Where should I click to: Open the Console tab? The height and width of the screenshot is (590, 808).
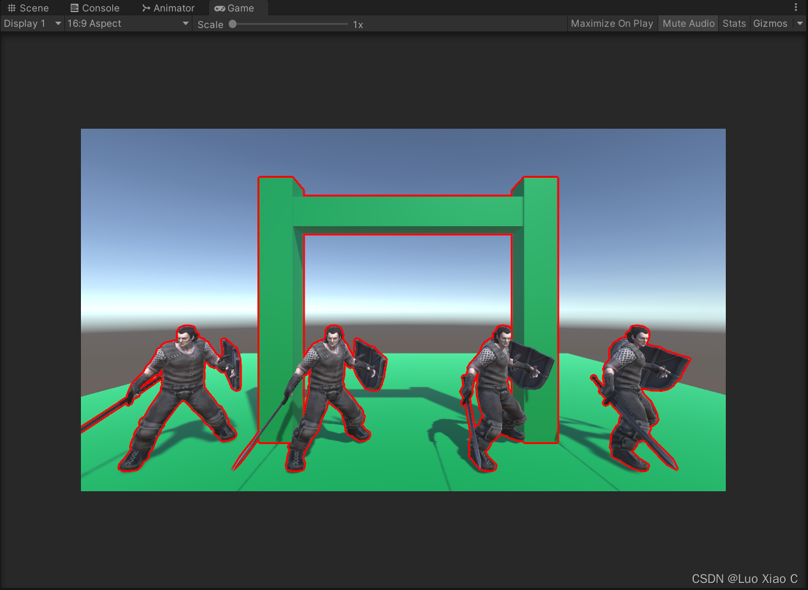tap(95, 8)
